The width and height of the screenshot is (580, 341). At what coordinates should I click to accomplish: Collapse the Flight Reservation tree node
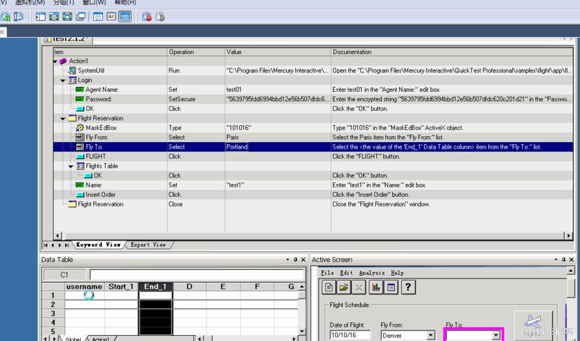pos(63,119)
